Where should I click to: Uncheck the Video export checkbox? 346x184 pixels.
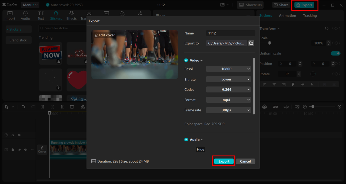(x=186, y=60)
